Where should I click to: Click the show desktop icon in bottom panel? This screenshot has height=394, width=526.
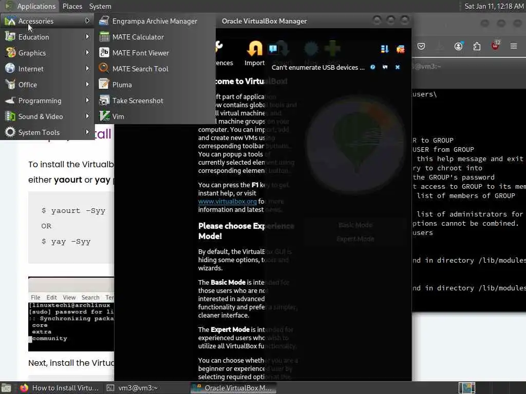6,388
